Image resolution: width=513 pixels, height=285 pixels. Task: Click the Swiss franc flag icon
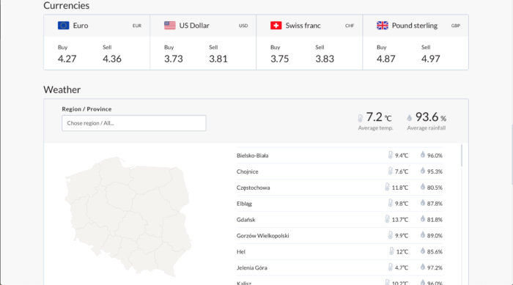(x=276, y=26)
